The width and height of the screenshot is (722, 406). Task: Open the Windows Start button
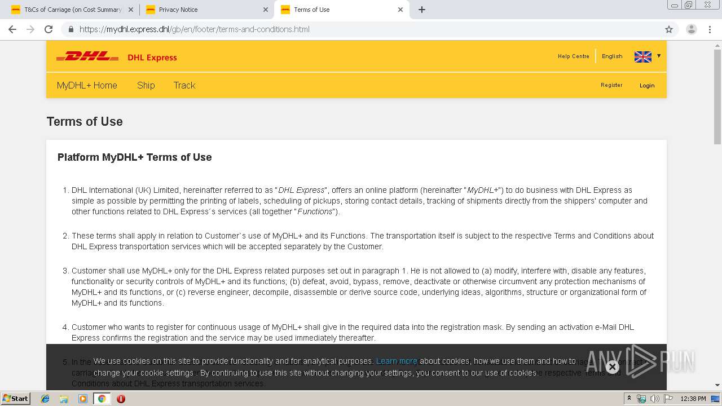tap(16, 399)
